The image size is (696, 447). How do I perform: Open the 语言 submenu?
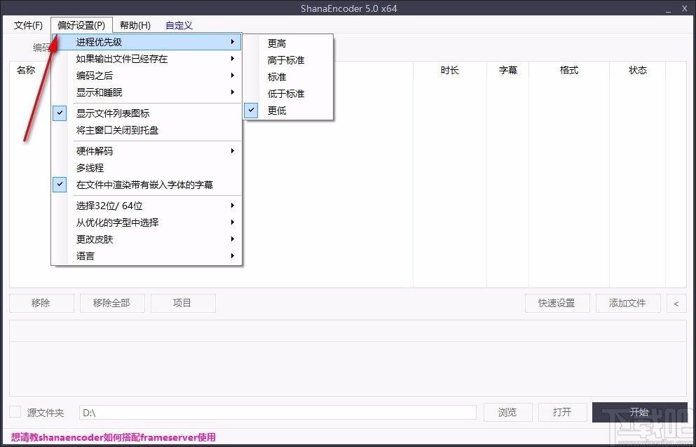click(x=85, y=255)
